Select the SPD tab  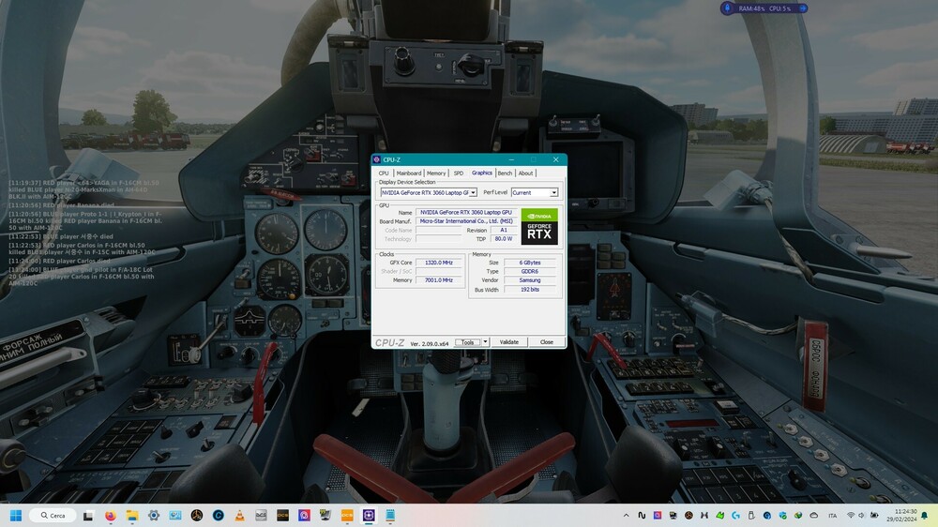point(459,173)
